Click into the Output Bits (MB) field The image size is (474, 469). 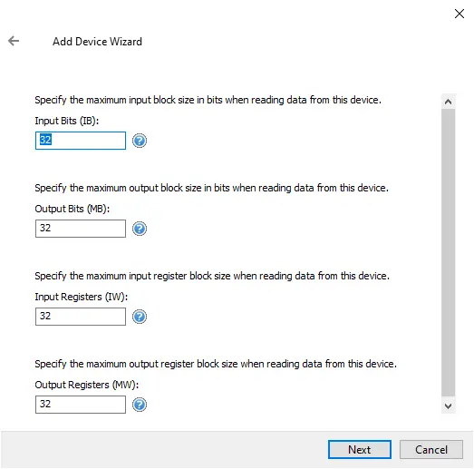point(81,229)
